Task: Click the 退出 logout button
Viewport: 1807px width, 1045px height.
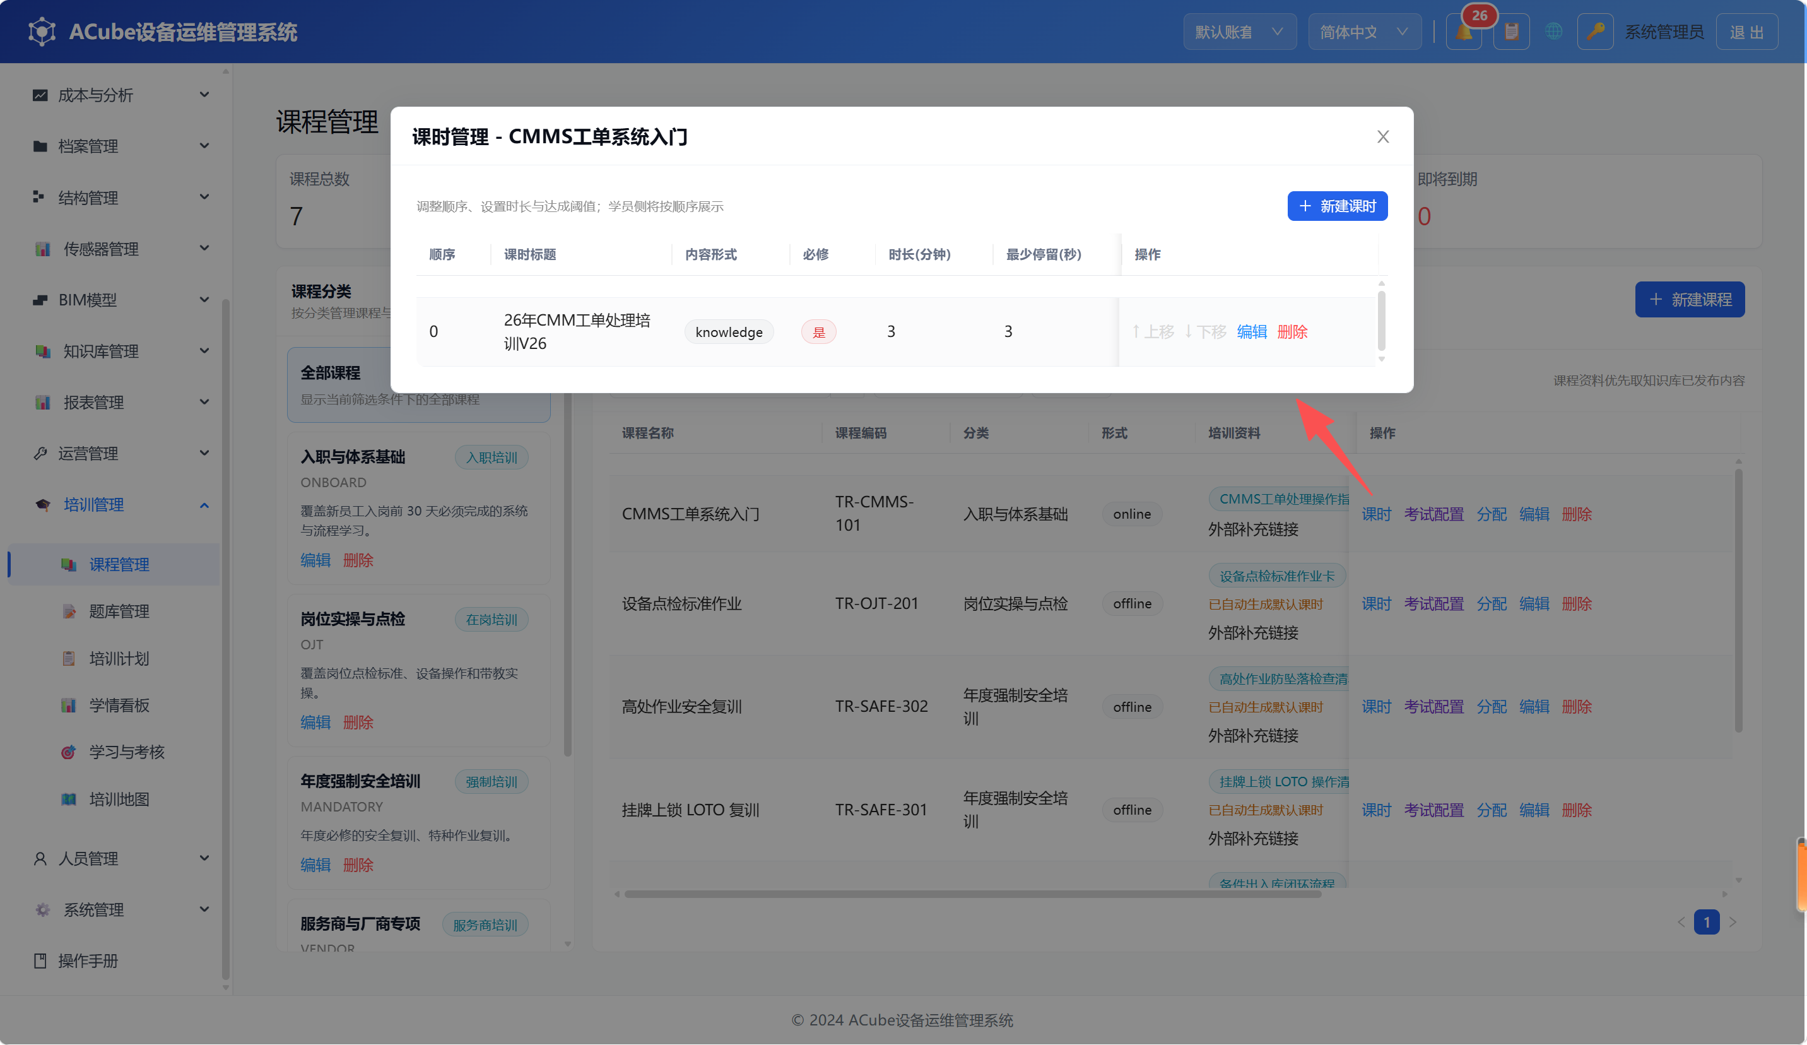Action: (x=1746, y=32)
